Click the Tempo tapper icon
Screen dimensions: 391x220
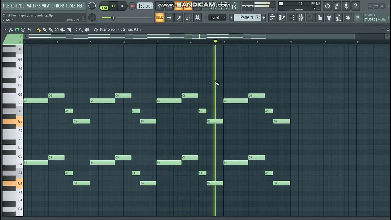(338, 18)
